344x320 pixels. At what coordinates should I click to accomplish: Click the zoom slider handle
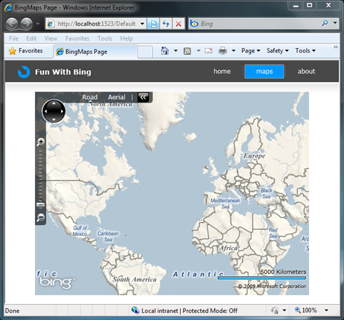(x=41, y=204)
